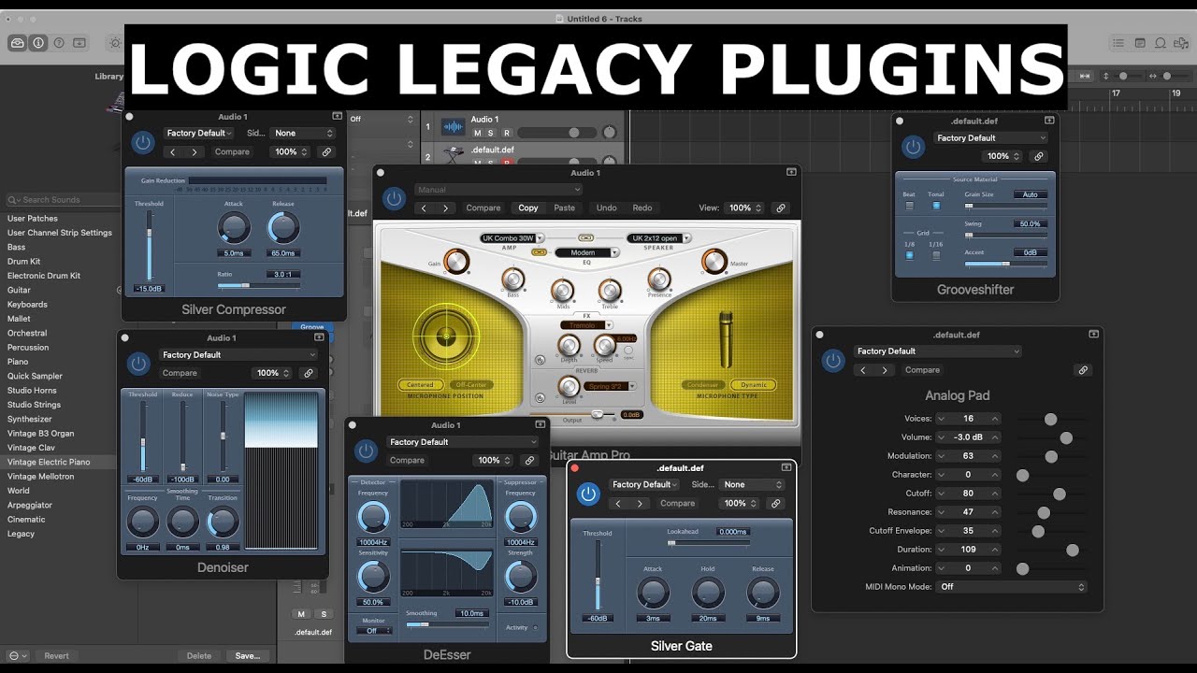Click Paste in Guitar Amp Pro header
1197x673 pixels.
coord(565,208)
